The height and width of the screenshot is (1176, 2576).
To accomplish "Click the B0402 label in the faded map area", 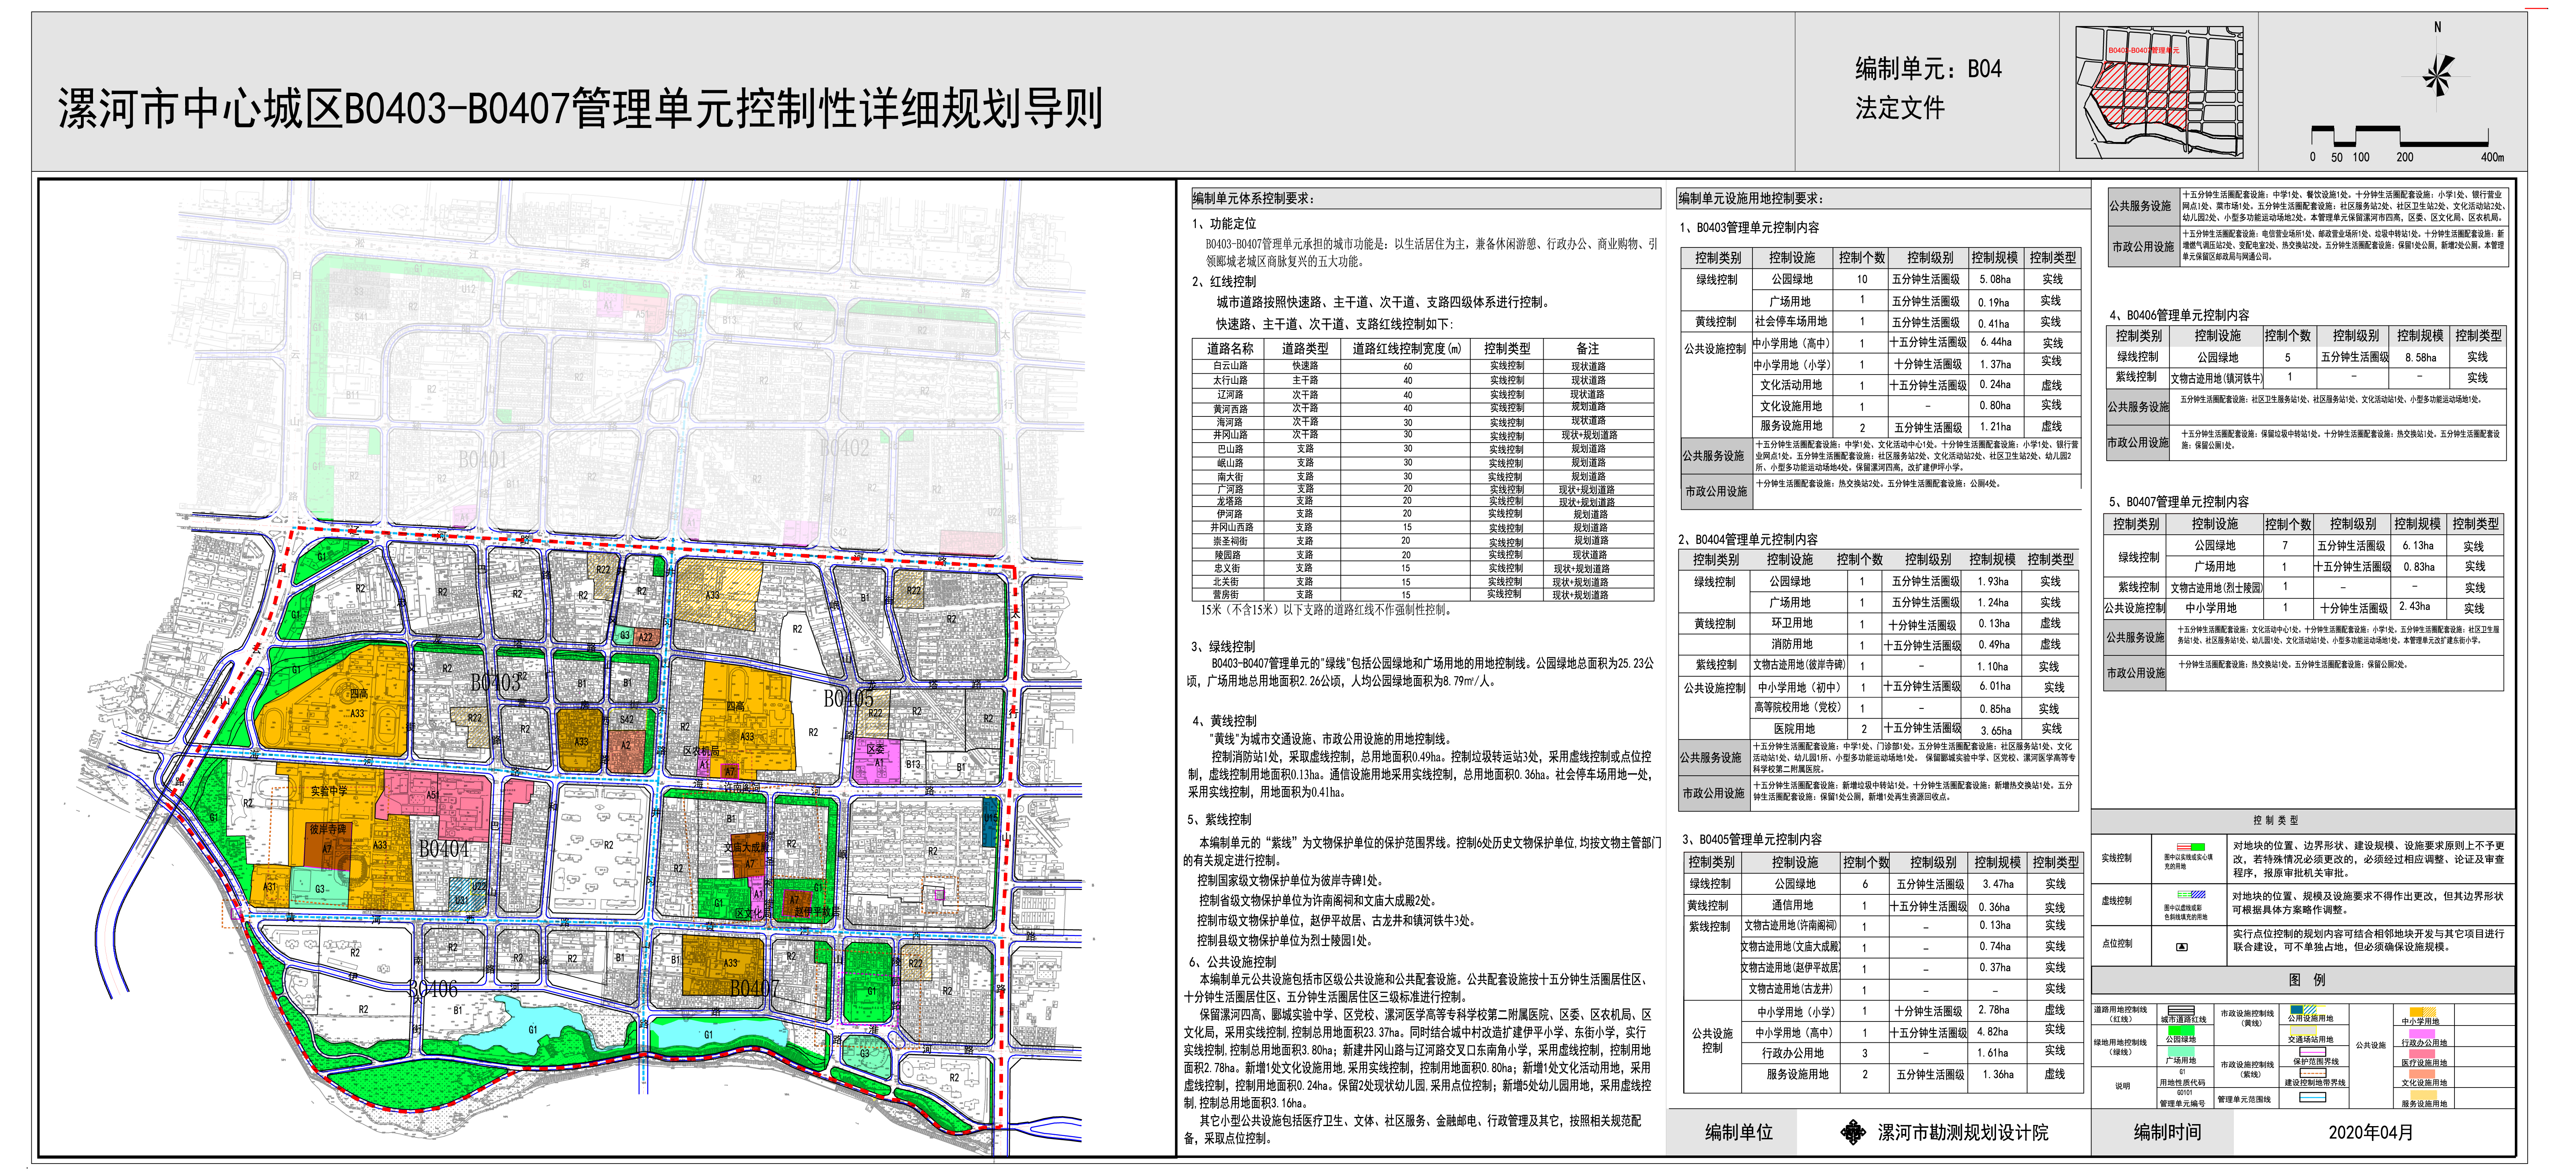I will (844, 448).
